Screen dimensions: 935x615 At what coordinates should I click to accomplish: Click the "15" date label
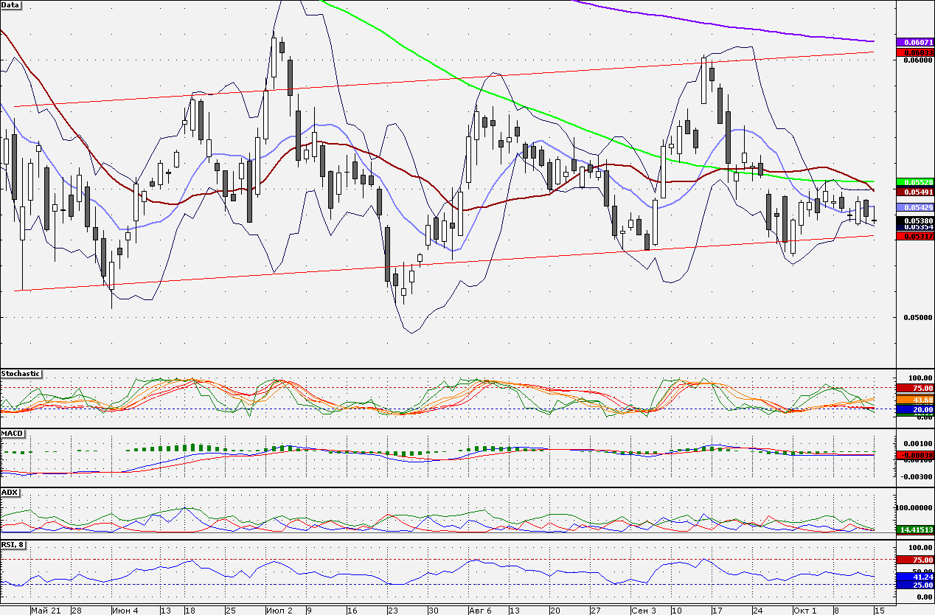click(879, 611)
